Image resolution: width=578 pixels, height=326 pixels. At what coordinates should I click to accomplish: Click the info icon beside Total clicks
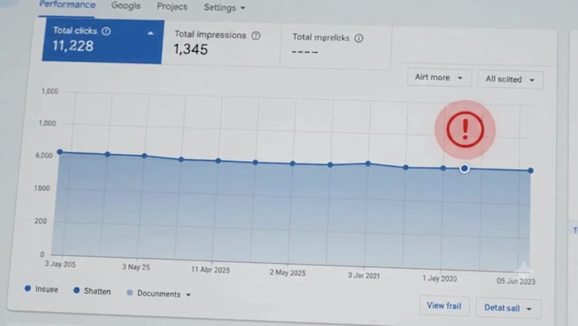[x=106, y=31]
